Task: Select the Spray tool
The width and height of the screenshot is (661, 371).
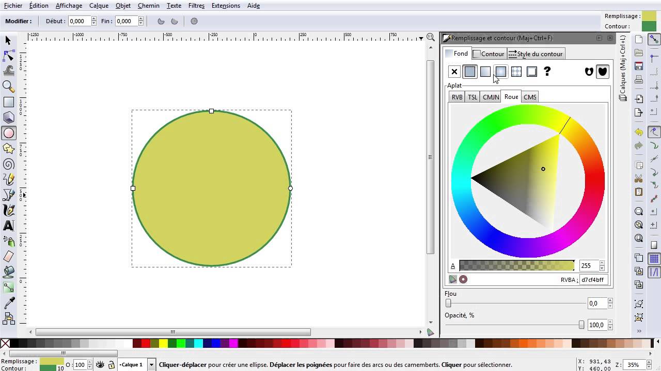Action: coord(8,241)
